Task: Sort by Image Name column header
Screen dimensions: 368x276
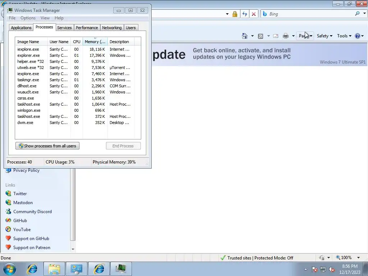Action: (31, 42)
